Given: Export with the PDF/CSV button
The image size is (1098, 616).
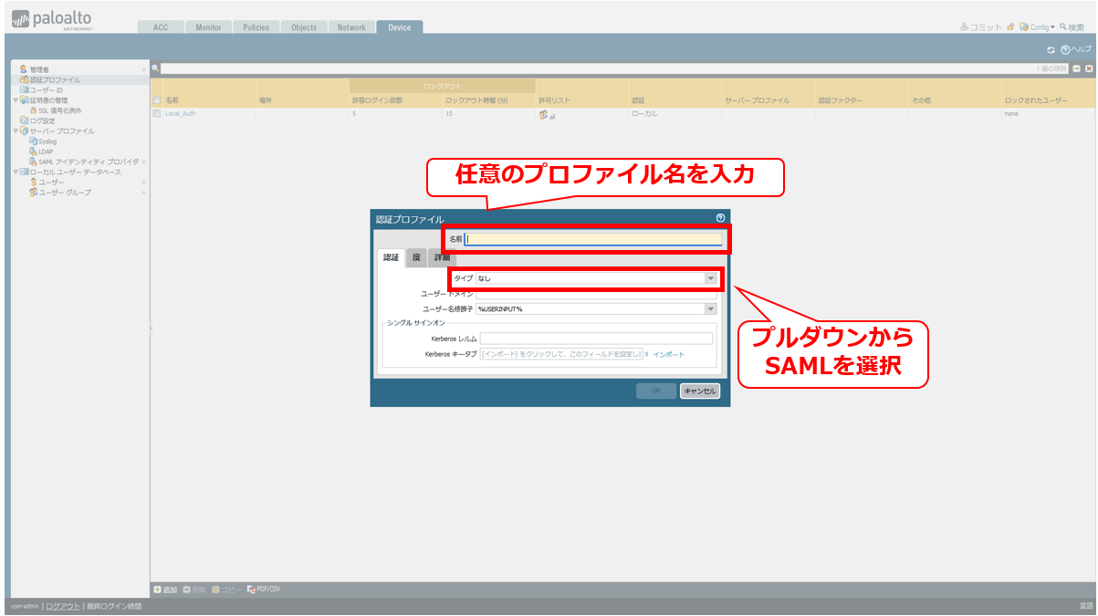Looking at the screenshot, I should point(263,590).
